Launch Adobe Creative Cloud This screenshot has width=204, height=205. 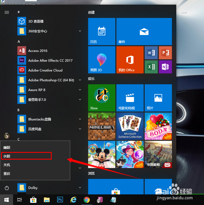click(x=49, y=70)
